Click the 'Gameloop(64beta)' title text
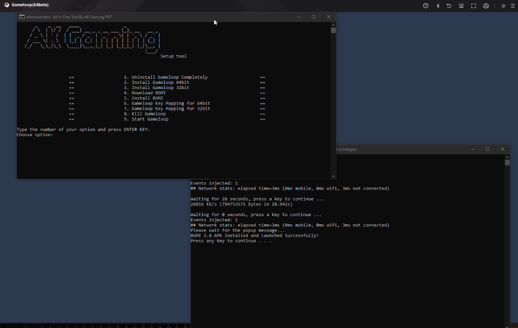Viewport: 518px width, 328px height. [x=30, y=5]
